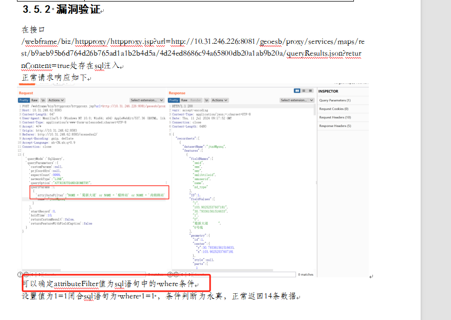
Task: Select the Pretty tab in the Request panel
Action: (x=24, y=100)
